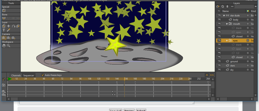This screenshot has width=259, height=111.
Task: Toggle Auto-freeze keys checkbox
Action: pyautogui.click(x=43, y=75)
